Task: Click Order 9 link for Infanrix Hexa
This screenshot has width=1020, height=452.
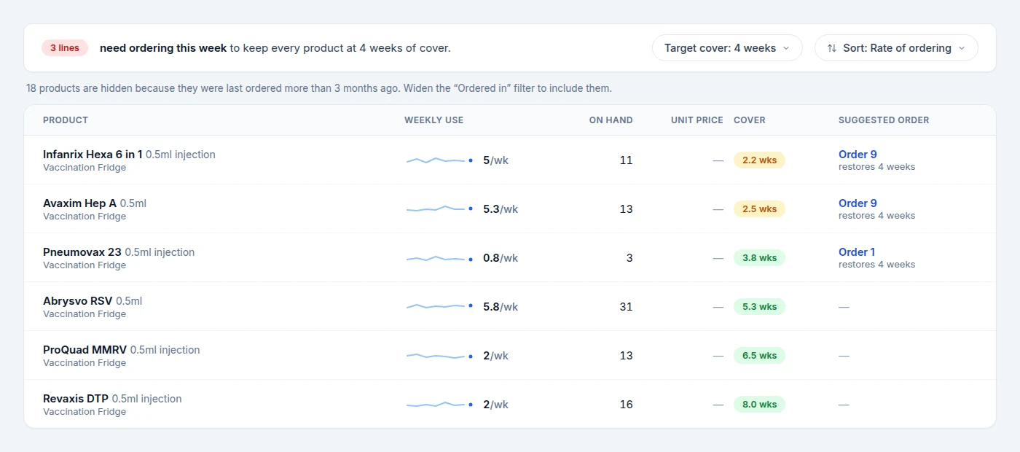Action: pos(858,155)
